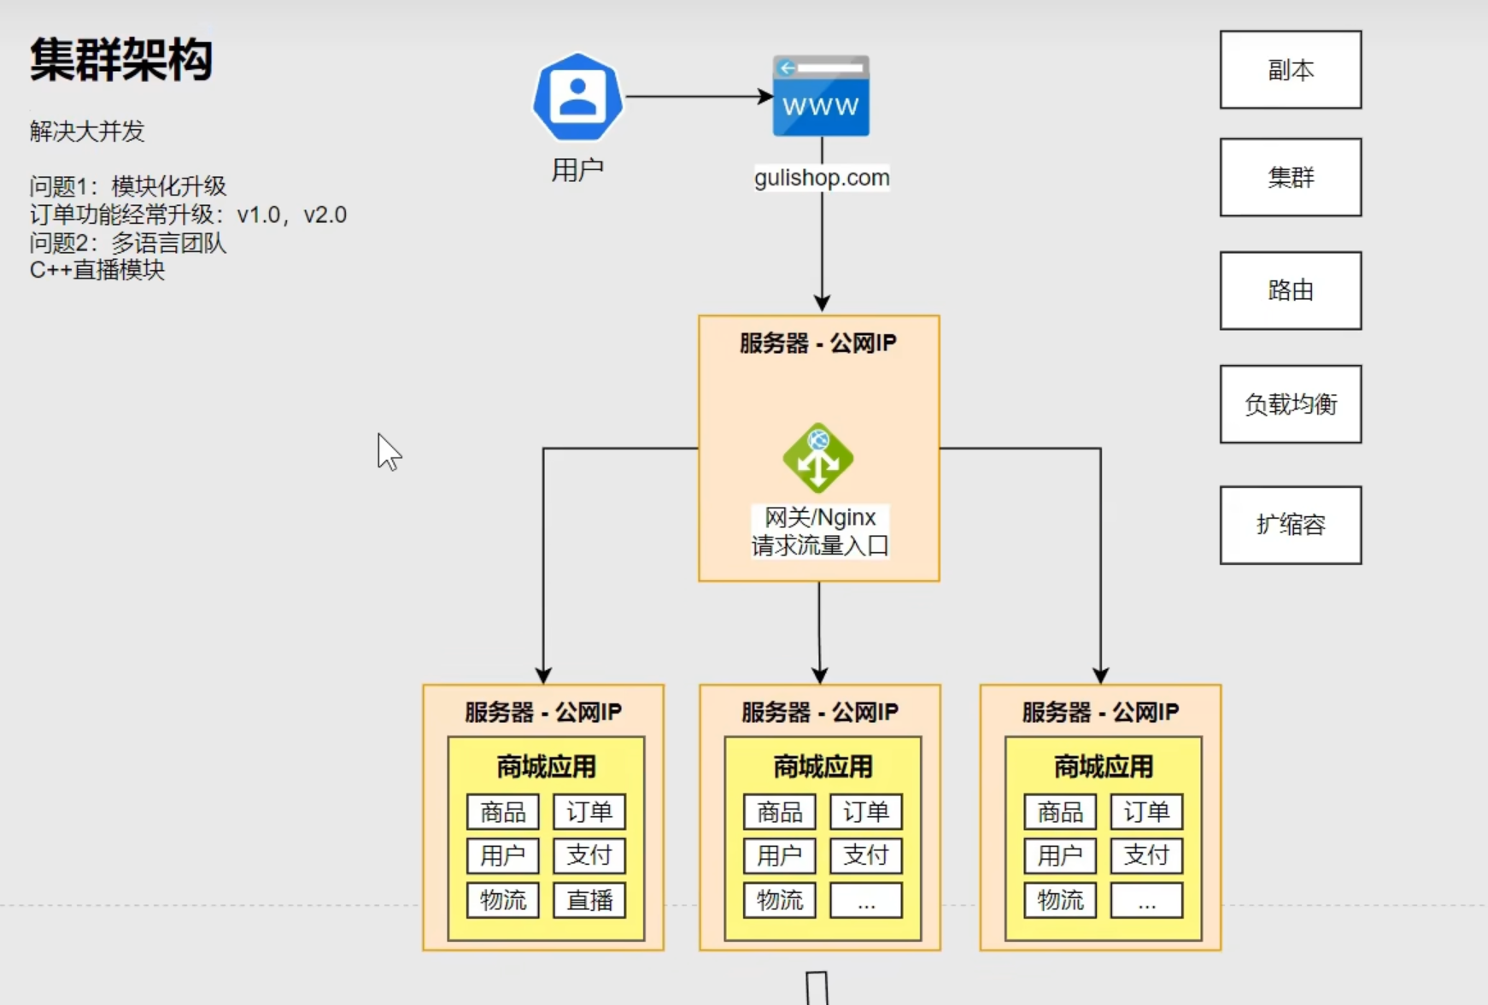Click the gulishop.com domain label

click(821, 178)
